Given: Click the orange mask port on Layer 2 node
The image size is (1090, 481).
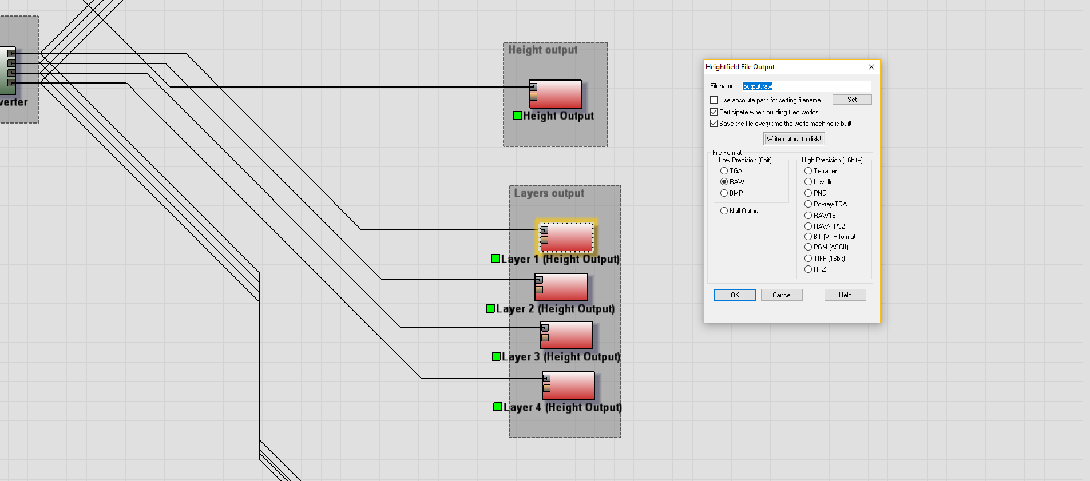Looking at the screenshot, I should coord(539,289).
